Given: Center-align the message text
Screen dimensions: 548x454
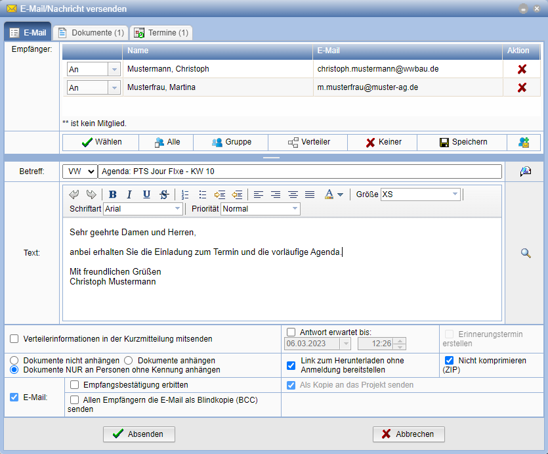Looking at the screenshot, I should click(x=276, y=194).
